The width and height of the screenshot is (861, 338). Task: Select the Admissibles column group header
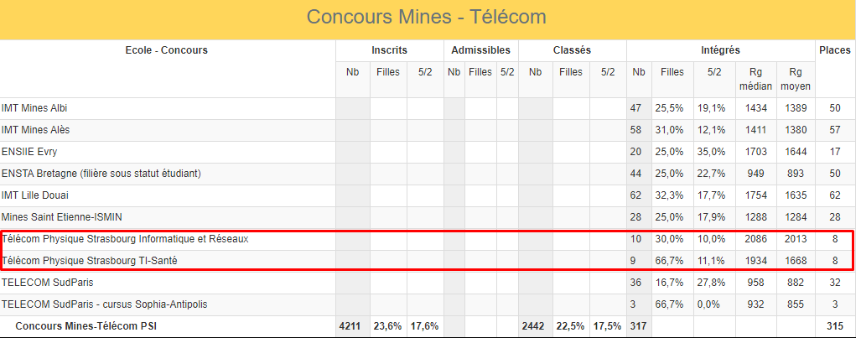pos(480,50)
